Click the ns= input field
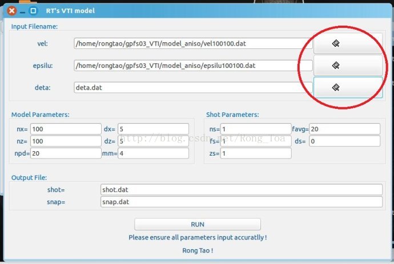This screenshot has width=394, height=264. [256, 129]
